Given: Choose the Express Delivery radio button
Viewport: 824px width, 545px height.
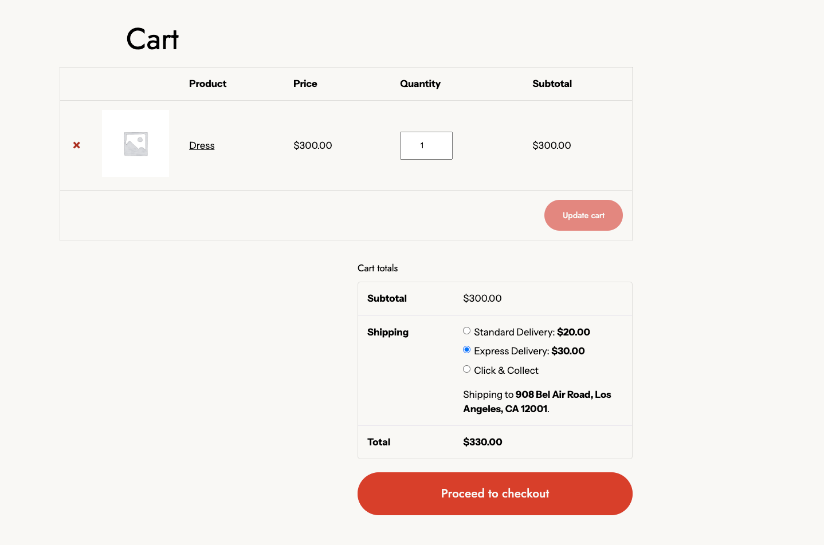Looking at the screenshot, I should click(467, 350).
